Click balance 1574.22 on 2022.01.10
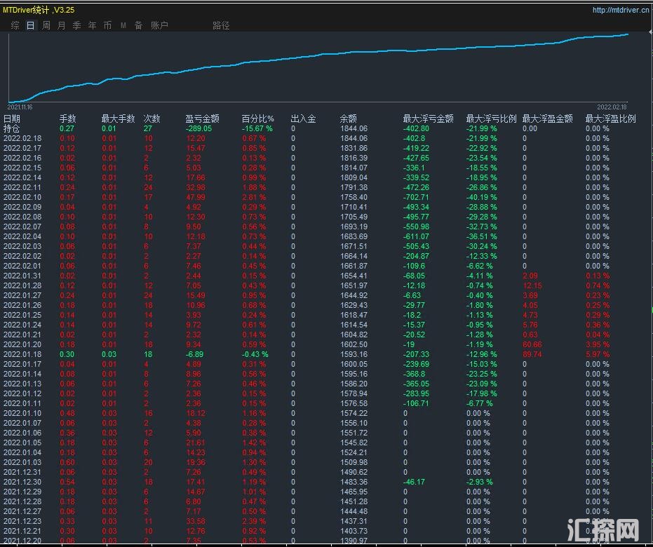Screen dimensions: 653x547 tap(354, 413)
